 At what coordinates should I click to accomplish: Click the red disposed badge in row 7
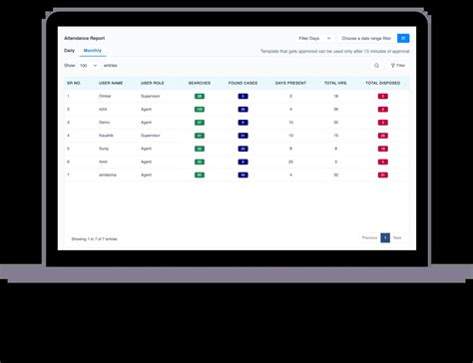tap(383, 176)
